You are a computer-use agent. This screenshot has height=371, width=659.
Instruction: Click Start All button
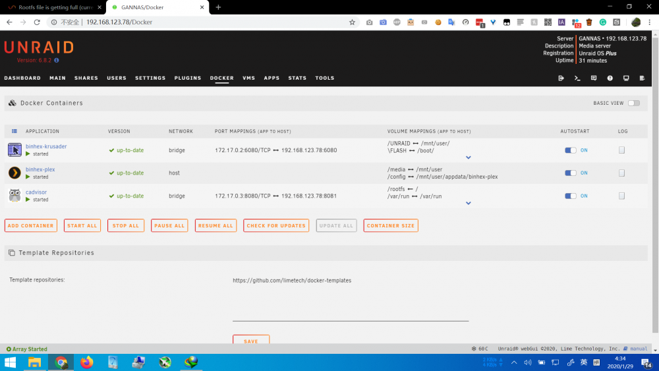(x=82, y=225)
